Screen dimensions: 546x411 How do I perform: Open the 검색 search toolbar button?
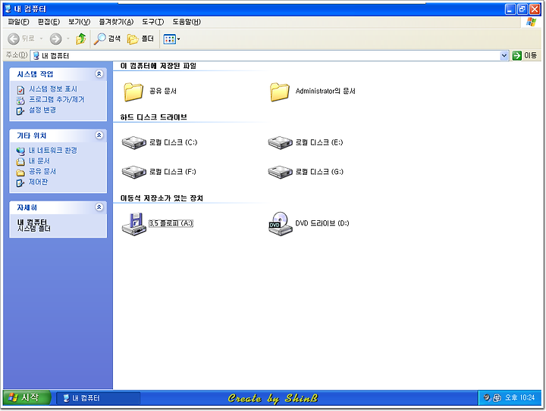click(107, 39)
